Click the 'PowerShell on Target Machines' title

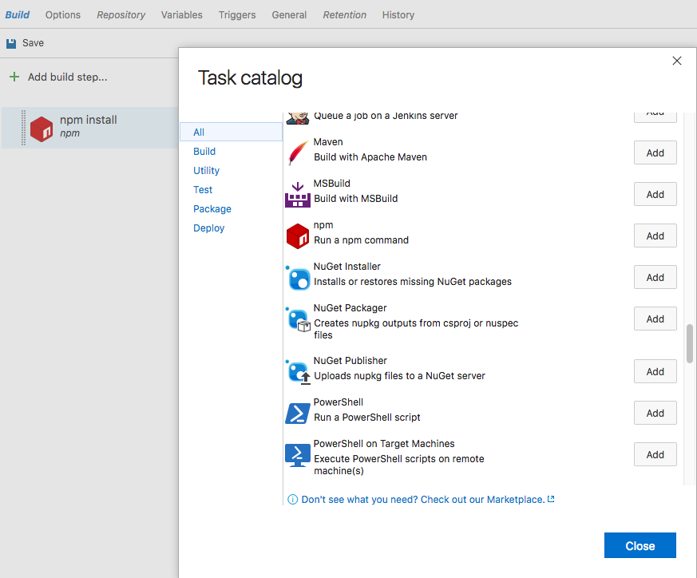tap(383, 444)
